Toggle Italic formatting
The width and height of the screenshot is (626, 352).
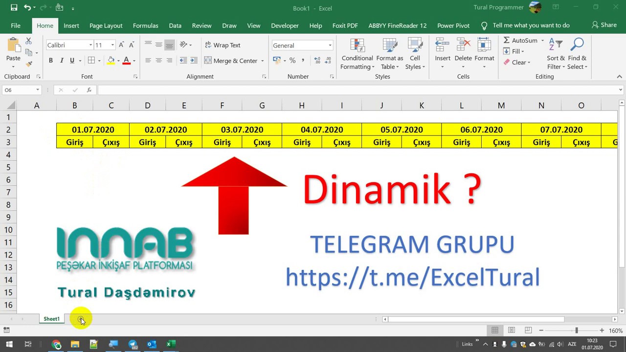[61, 61]
